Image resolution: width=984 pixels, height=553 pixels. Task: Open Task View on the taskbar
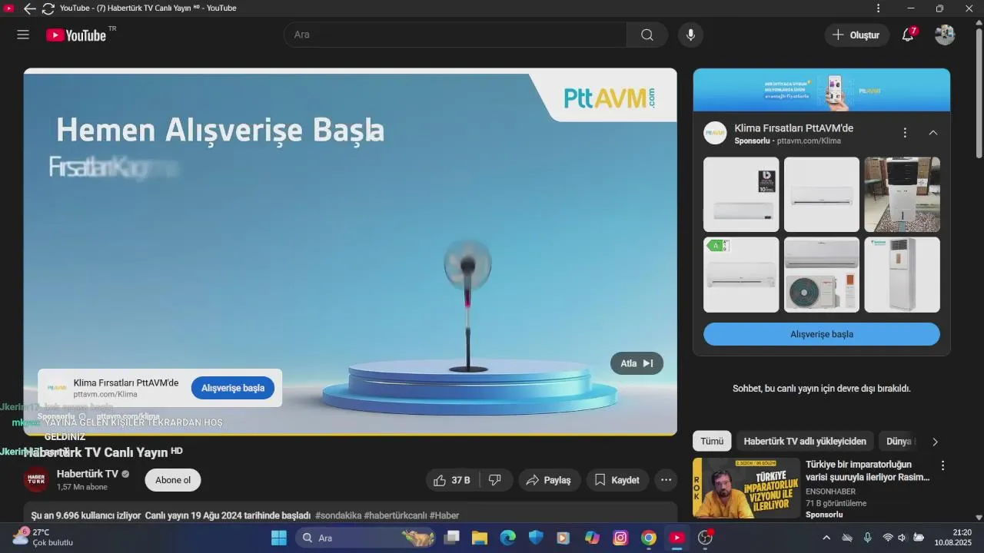point(451,538)
